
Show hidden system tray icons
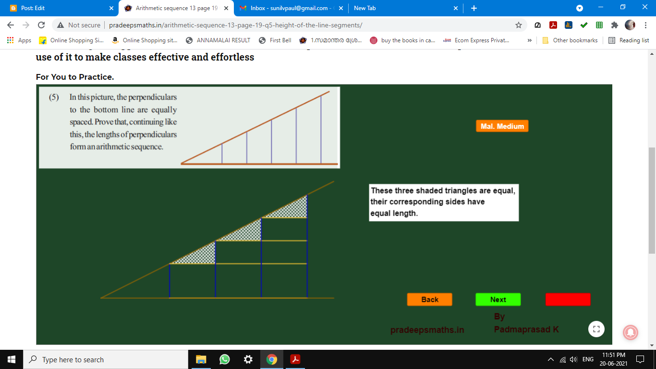(551, 359)
